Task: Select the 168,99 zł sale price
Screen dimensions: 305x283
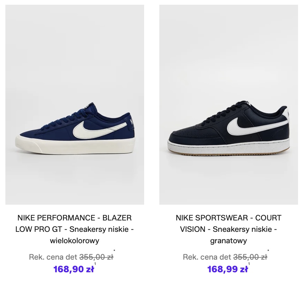Action: click(228, 269)
